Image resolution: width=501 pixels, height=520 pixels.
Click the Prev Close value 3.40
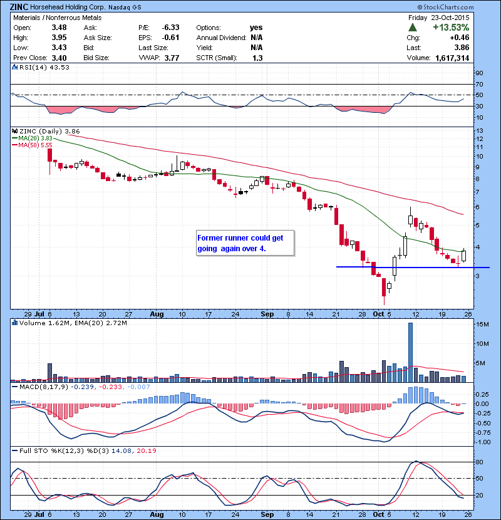tap(59, 58)
